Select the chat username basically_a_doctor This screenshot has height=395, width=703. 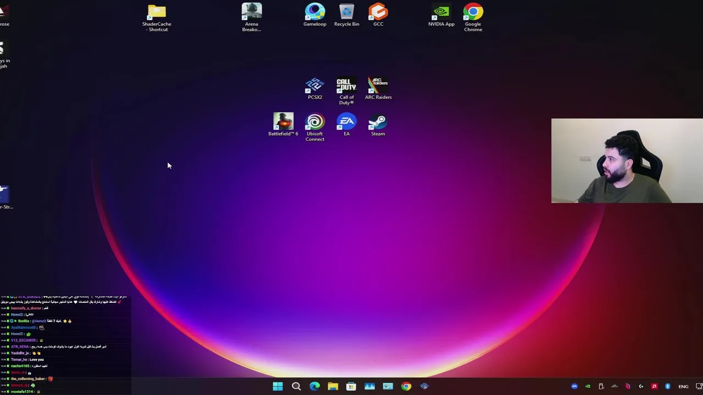point(26,308)
